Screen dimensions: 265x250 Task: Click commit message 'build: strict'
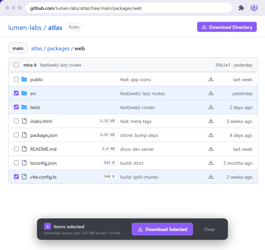[132, 163]
